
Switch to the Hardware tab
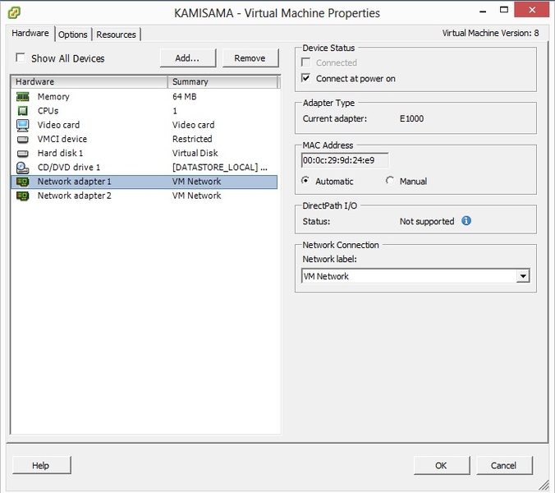30,33
